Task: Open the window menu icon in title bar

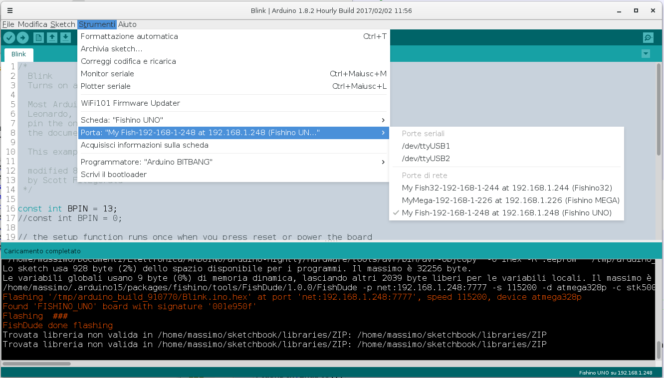Action: pos(10,10)
